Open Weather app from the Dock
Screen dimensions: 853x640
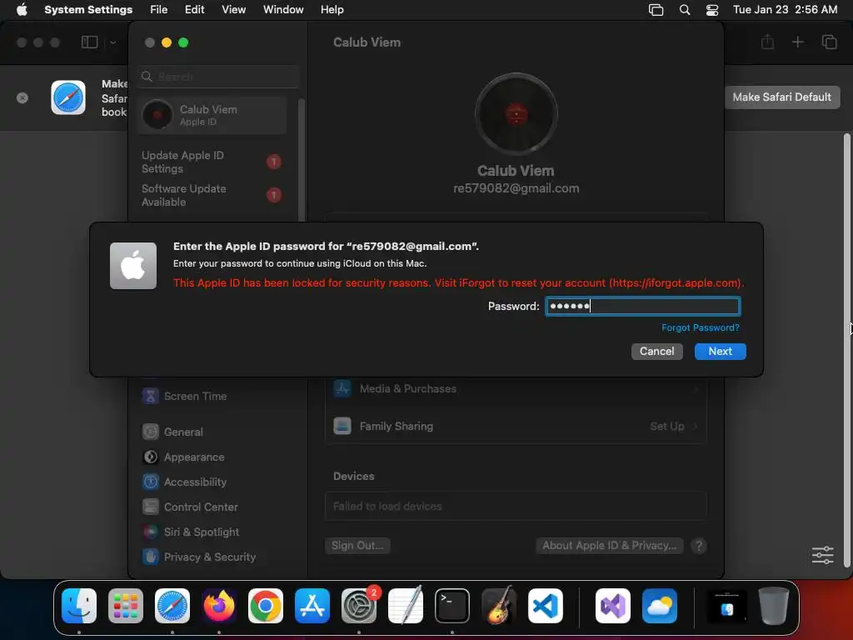[x=660, y=606]
